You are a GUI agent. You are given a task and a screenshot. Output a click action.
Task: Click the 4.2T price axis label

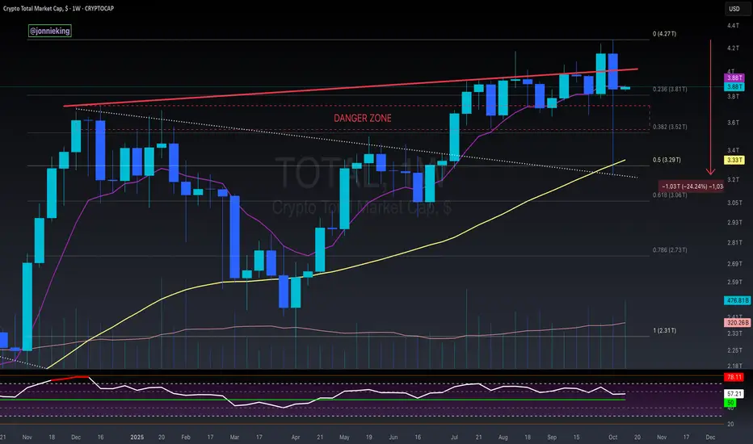[x=734, y=48]
